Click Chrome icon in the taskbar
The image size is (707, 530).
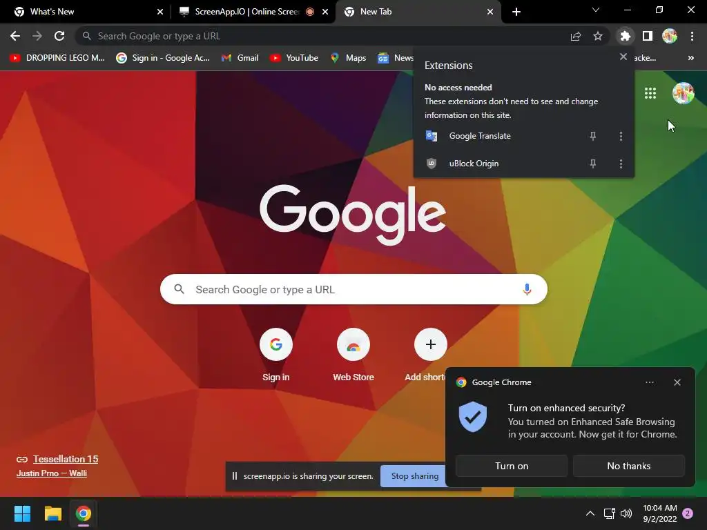(x=84, y=513)
